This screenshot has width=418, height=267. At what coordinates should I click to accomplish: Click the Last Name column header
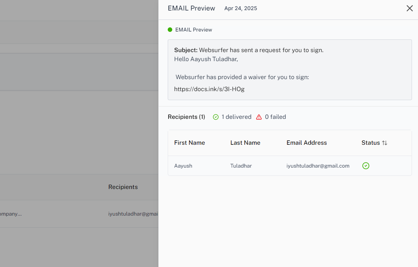(245, 143)
